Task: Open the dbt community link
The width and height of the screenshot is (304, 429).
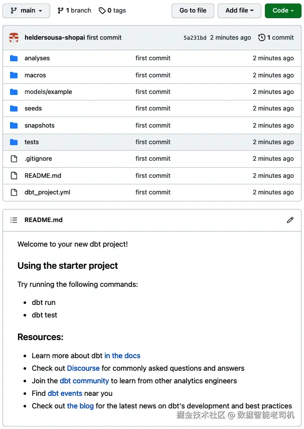Action: coord(84,381)
